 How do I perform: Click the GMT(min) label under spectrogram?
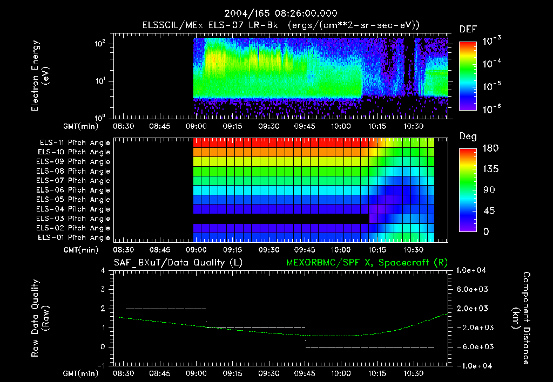tap(81, 126)
